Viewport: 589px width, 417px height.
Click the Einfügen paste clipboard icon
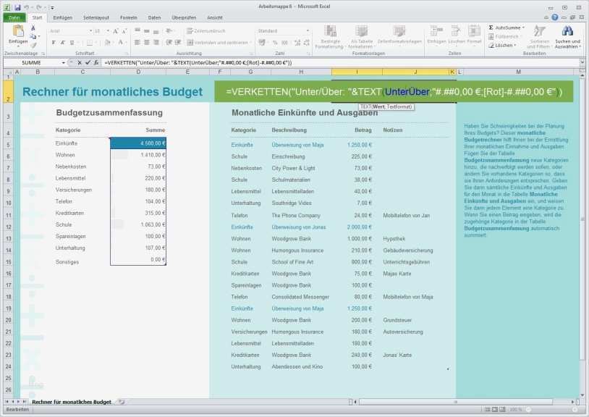(x=17, y=32)
